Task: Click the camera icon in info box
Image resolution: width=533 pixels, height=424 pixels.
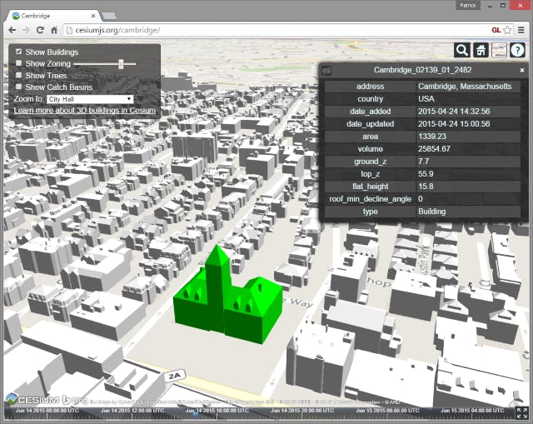Action: coord(326,70)
